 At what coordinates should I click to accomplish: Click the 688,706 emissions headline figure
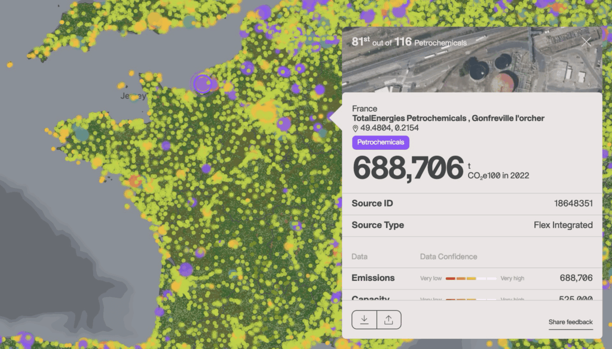tap(408, 168)
